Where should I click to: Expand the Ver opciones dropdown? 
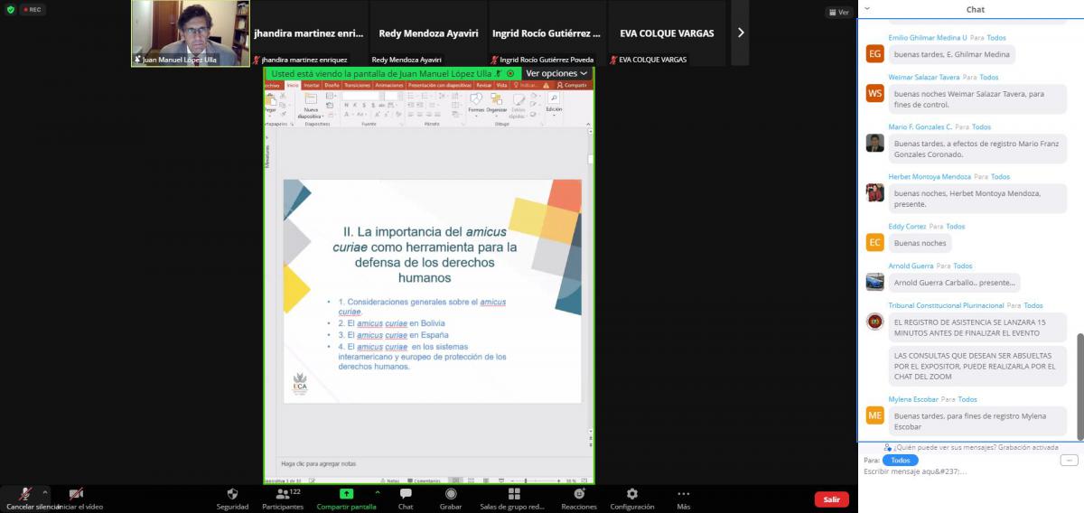click(556, 73)
